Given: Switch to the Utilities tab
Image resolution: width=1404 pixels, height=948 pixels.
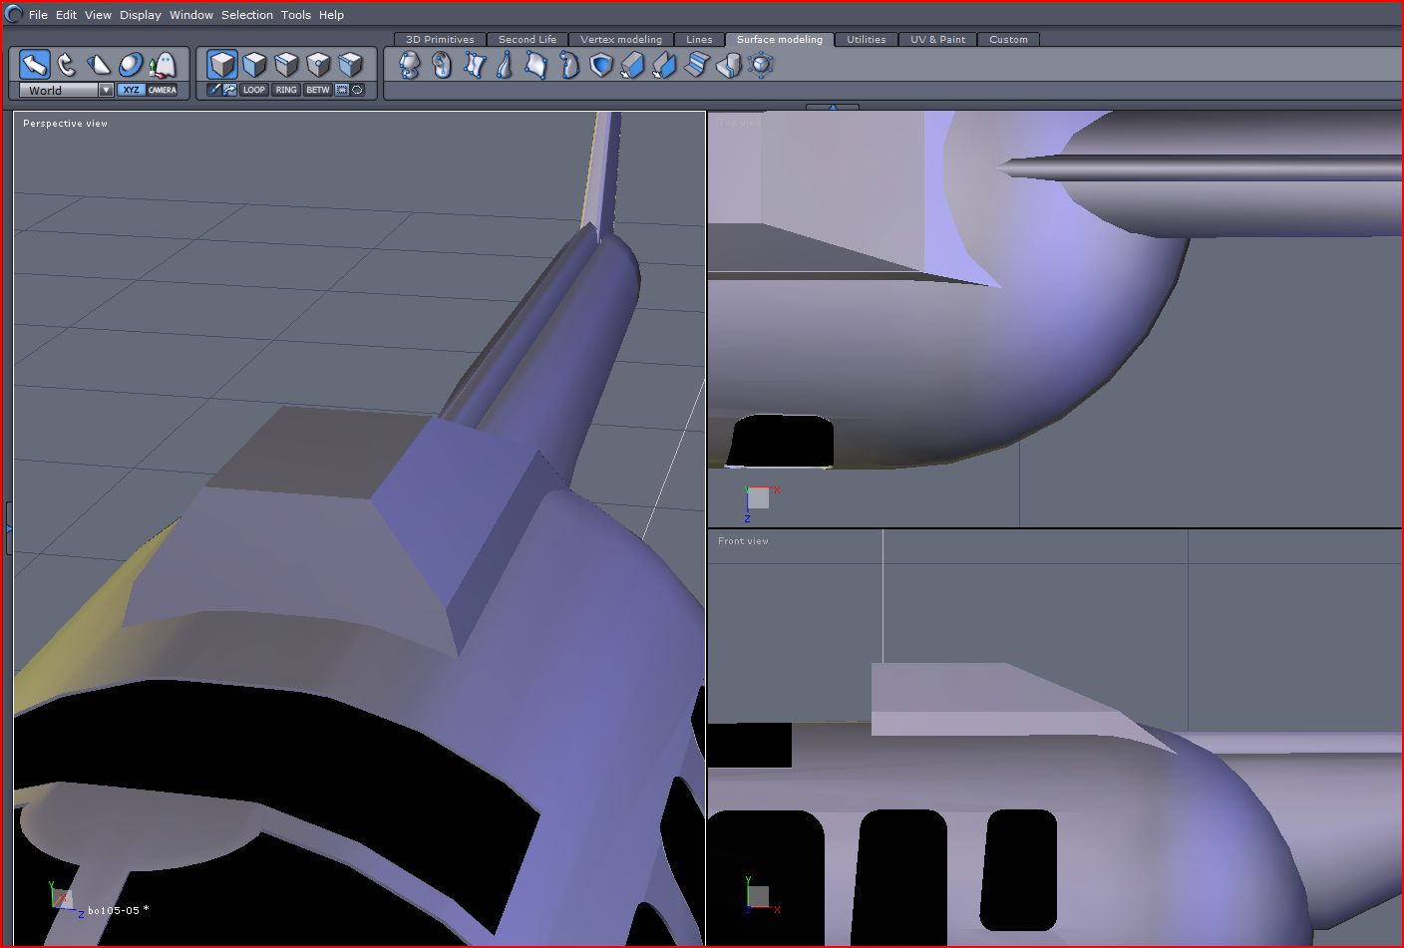Looking at the screenshot, I should pyautogui.click(x=867, y=39).
